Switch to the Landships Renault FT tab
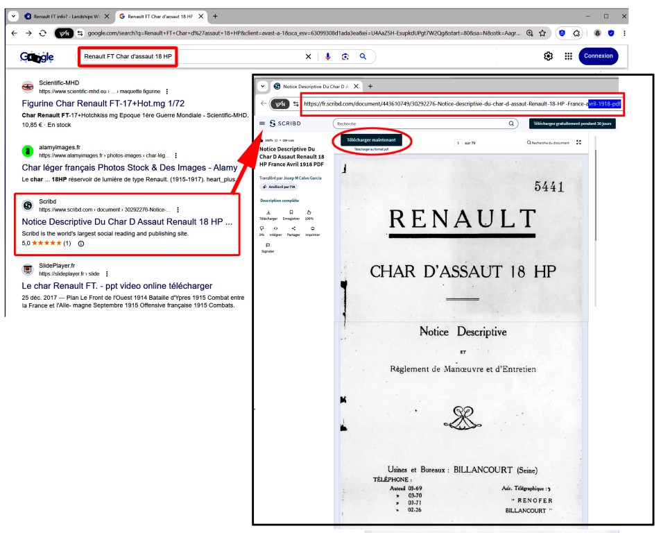The height and width of the screenshot is (533, 661). click(62, 16)
